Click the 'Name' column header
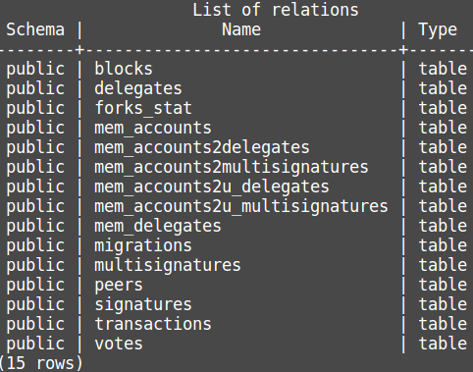 point(241,29)
